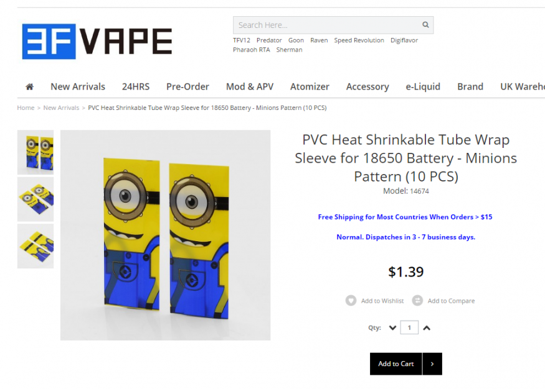545x389 pixels.
Task: Click the home icon in navigation bar
Action: pyautogui.click(x=29, y=86)
